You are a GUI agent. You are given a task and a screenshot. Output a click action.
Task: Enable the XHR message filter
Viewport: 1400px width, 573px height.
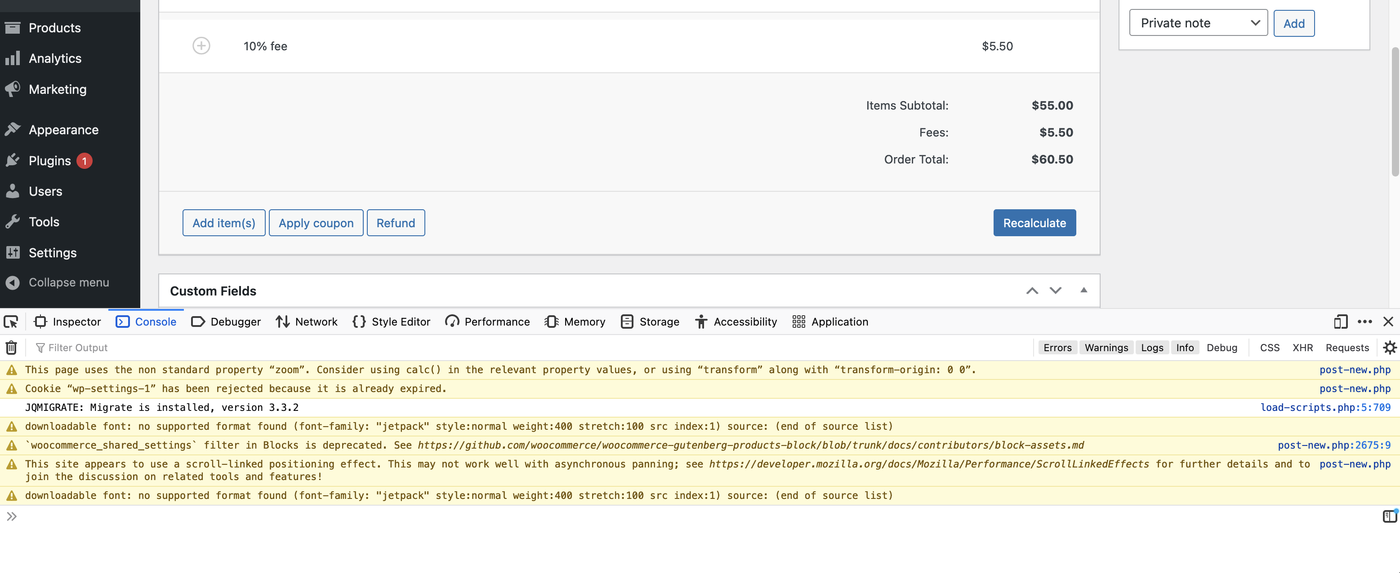click(x=1303, y=347)
